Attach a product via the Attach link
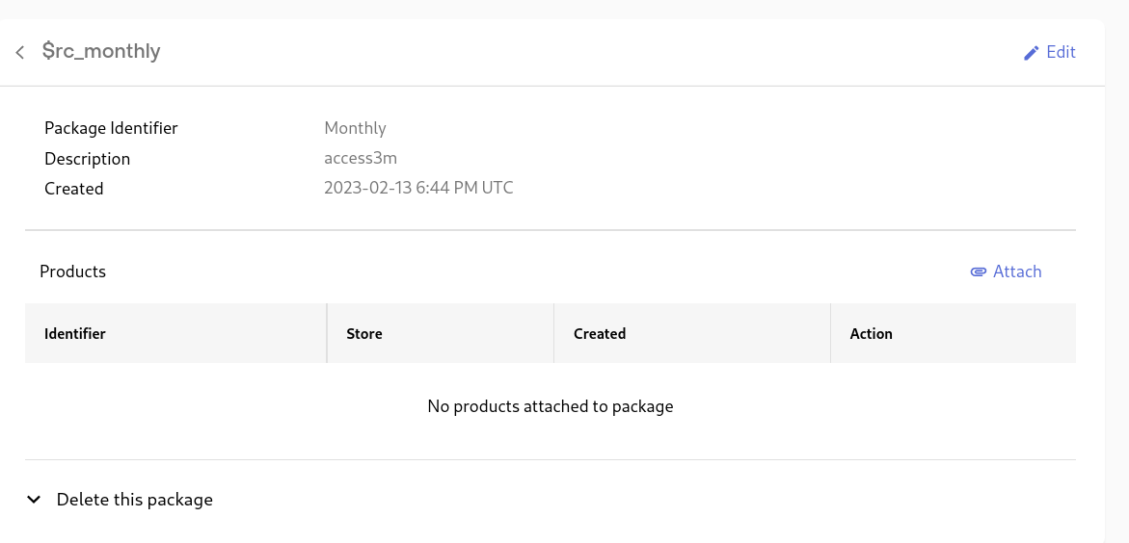This screenshot has width=1129, height=543. tap(1006, 271)
